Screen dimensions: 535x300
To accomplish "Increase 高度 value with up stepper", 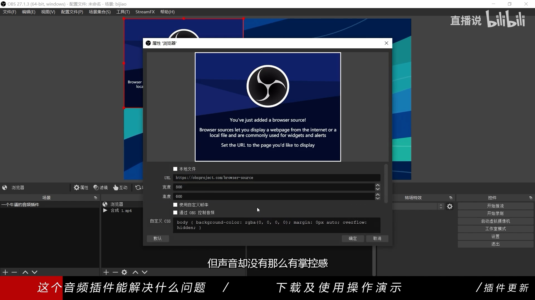I will point(378,195).
